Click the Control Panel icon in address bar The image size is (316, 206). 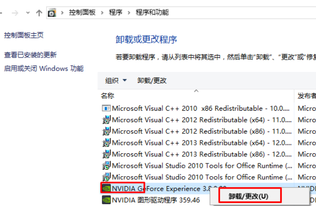[52, 13]
